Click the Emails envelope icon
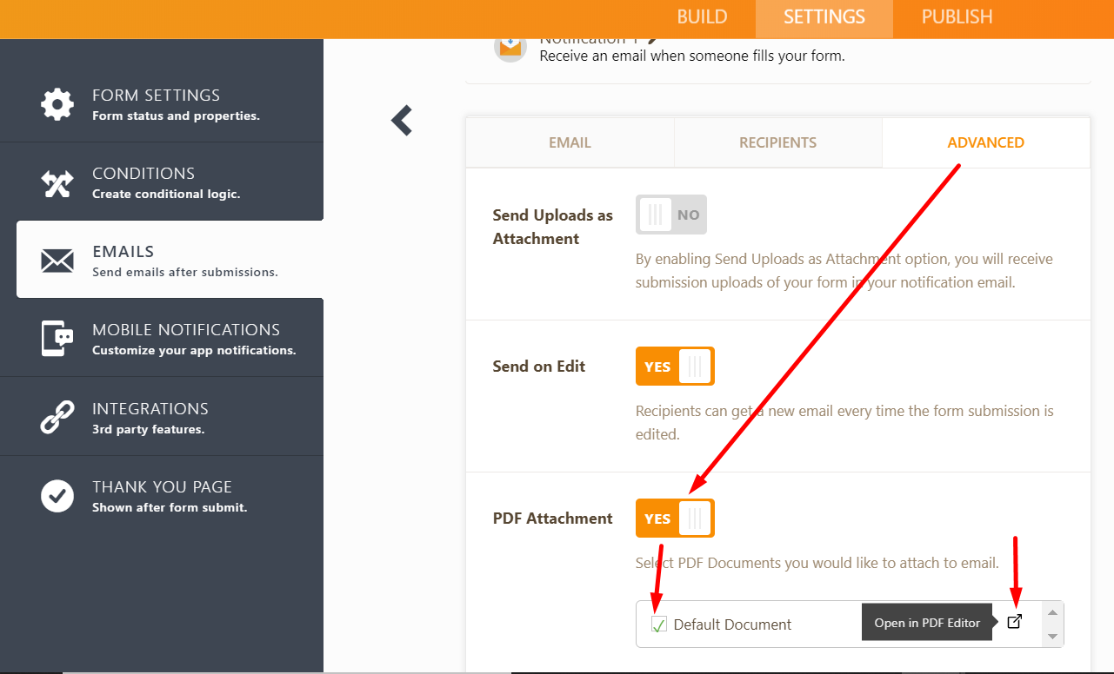The height and width of the screenshot is (674, 1114). pos(57,261)
